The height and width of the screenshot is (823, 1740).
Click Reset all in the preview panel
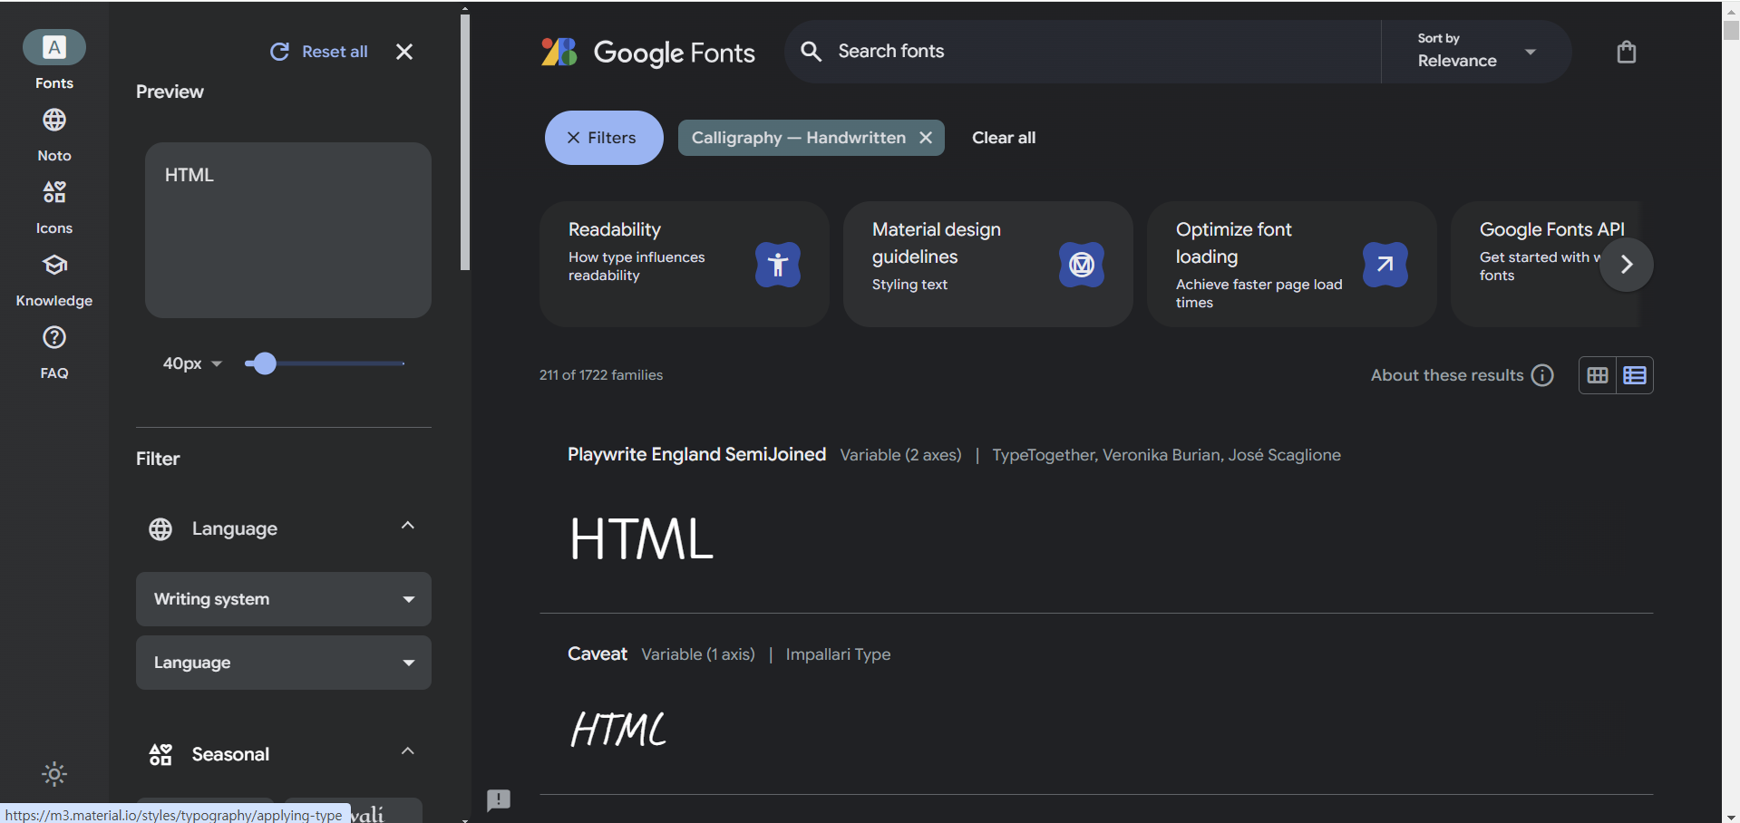[x=317, y=52]
